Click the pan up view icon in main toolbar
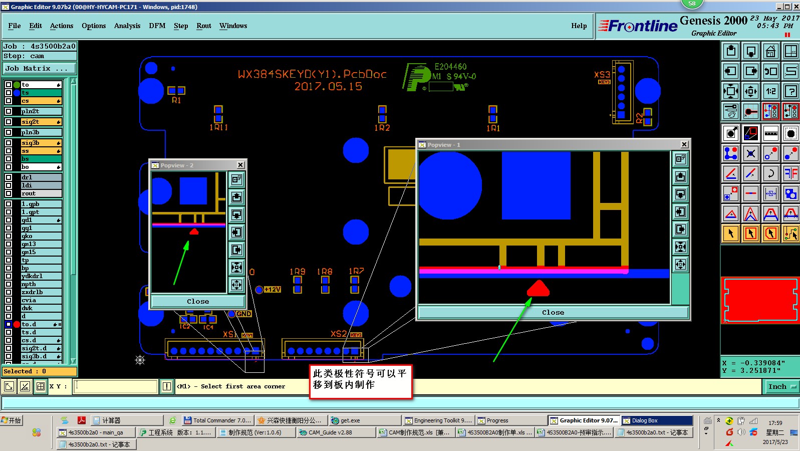800x451 pixels. pyautogui.click(x=731, y=51)
